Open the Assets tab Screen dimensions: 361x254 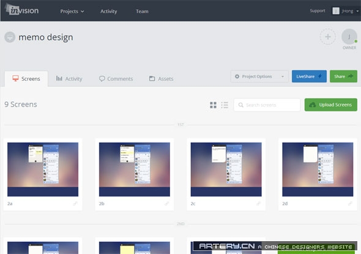coord(161,79)
